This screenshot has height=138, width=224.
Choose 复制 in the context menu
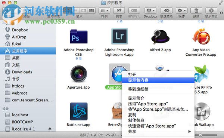pyautogui.click(x=158, y=115)
